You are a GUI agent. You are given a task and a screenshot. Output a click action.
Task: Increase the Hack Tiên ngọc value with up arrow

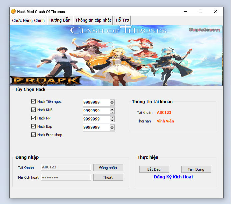click(x=112, y=101)
